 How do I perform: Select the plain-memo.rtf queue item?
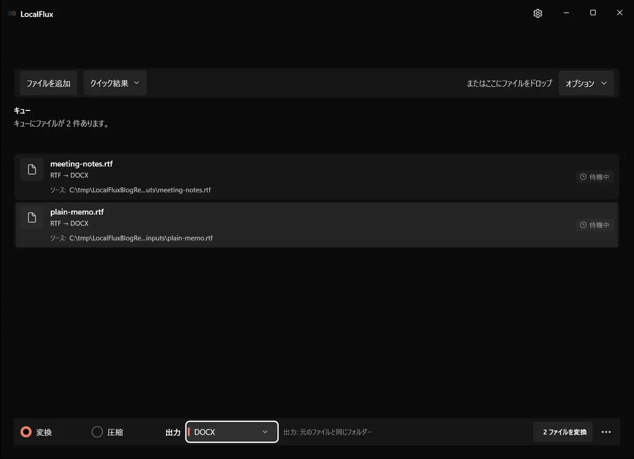pos(317,225)
